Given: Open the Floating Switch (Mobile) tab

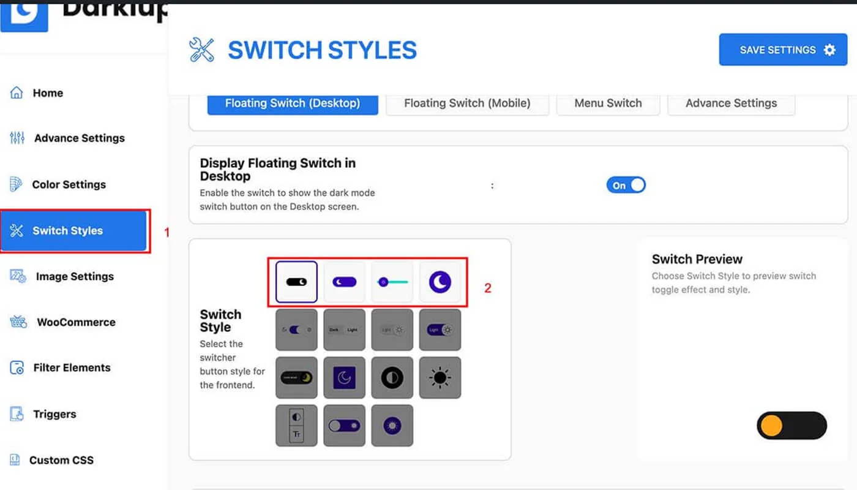Looking at the screenshot, I should [x=467, y=104].
